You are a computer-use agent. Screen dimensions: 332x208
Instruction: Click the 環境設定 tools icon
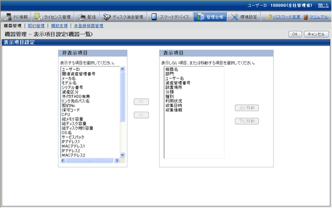pyautogui.click(x=234, y=16)
